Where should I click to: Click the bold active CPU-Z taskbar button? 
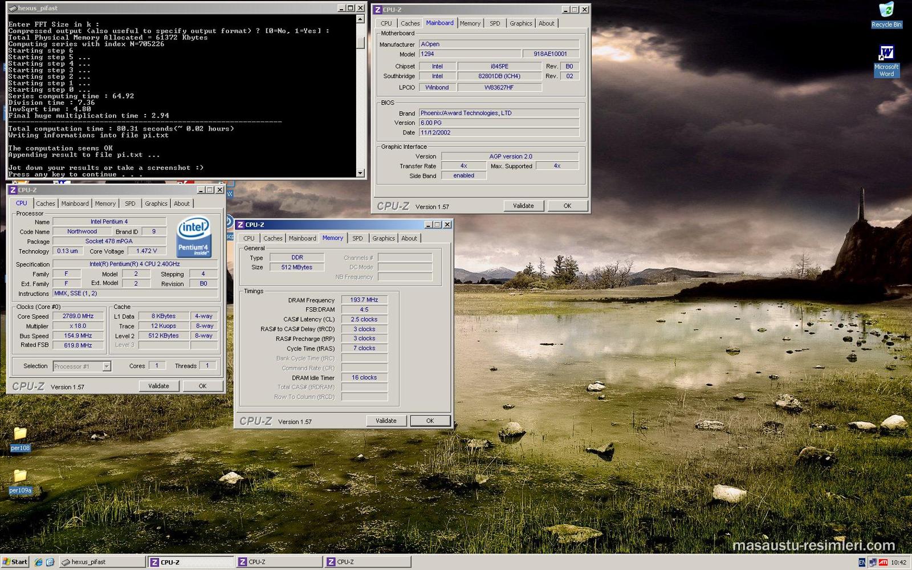[x=191, y=562]
